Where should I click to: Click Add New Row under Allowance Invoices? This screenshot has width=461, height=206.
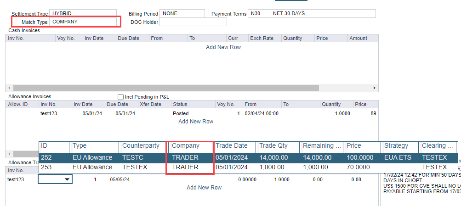(195, 122)
